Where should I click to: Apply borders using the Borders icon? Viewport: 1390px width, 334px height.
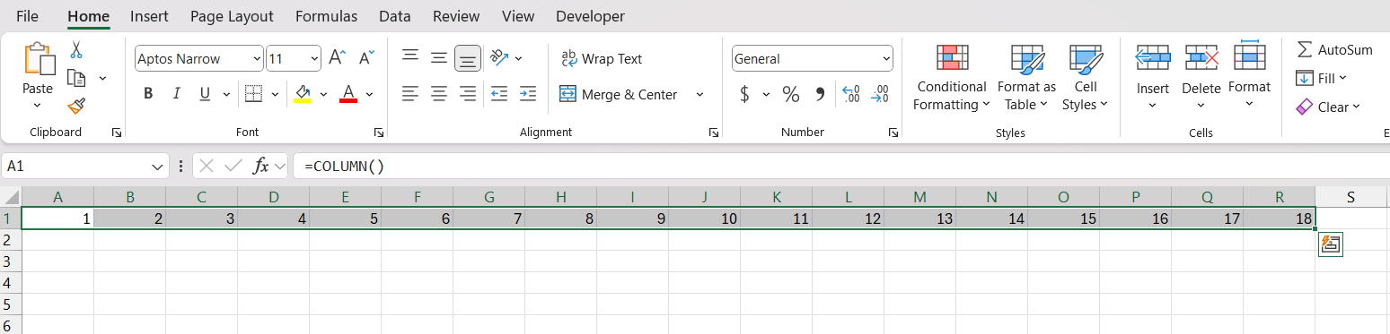pyautogui.click(x=253, y=94)
